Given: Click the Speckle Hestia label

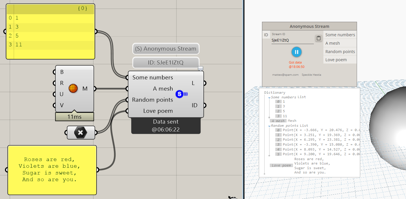Looking at the screenshot, I should click(311, 75).
